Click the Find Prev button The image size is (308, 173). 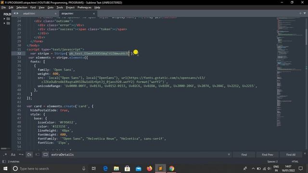(x=268, y=155)
